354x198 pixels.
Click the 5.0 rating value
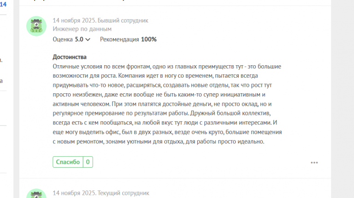[79, 40]
